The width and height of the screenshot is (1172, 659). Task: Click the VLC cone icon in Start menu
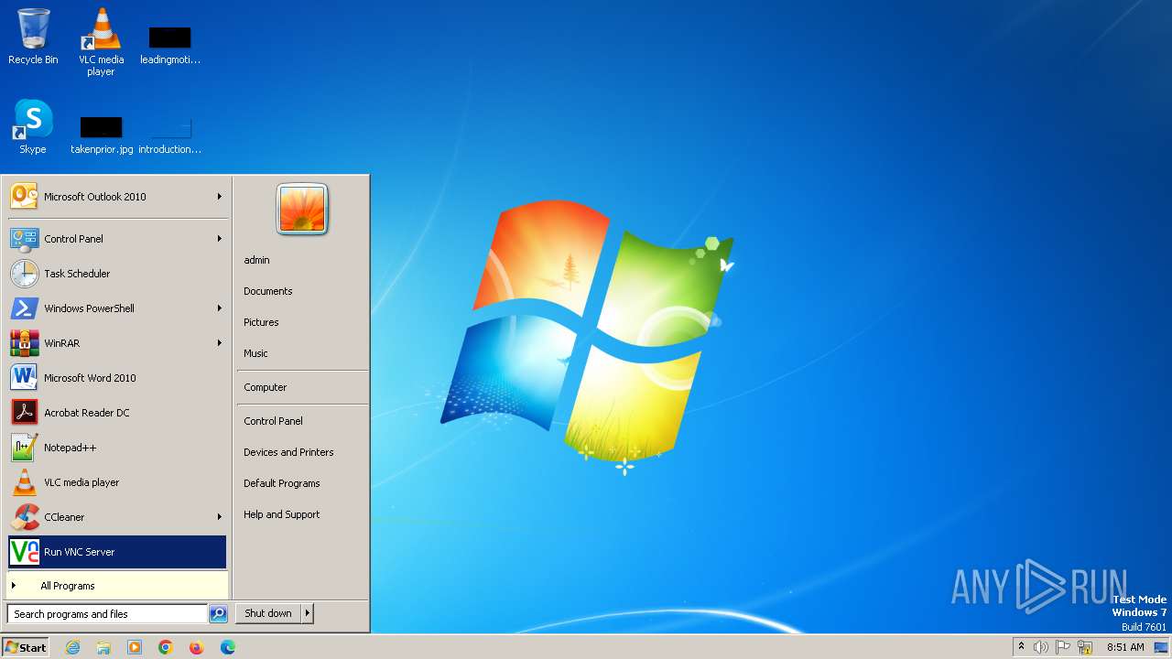(25, 481)
